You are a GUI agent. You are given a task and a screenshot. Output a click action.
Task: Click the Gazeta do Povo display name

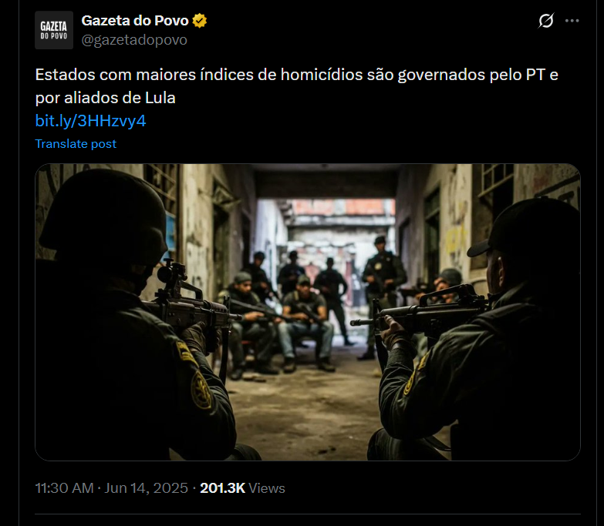tap(135, 21)
